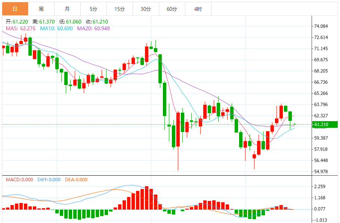Click the 57.918 price axis label
This screenshot has width=340, height=223.
coord(321,149)
